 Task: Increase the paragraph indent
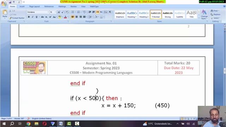(93, 12)
